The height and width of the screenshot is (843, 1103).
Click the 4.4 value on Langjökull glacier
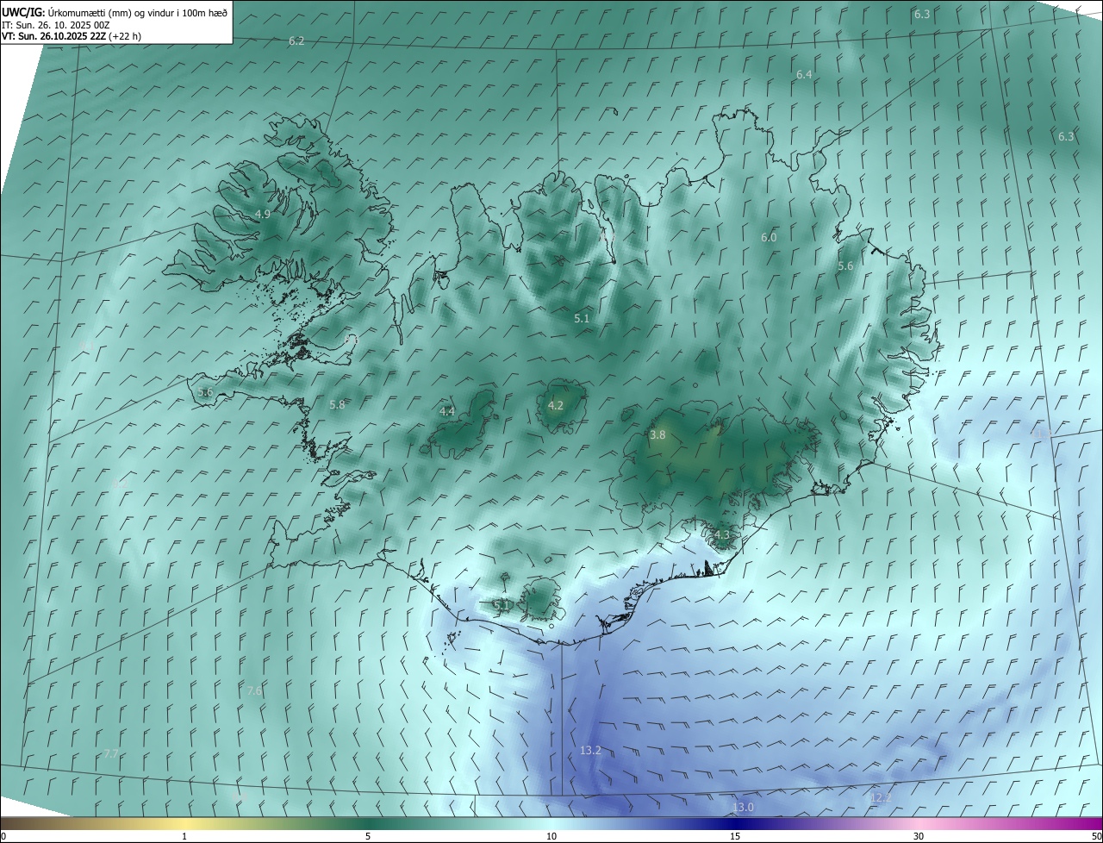(x=447, y=411)
